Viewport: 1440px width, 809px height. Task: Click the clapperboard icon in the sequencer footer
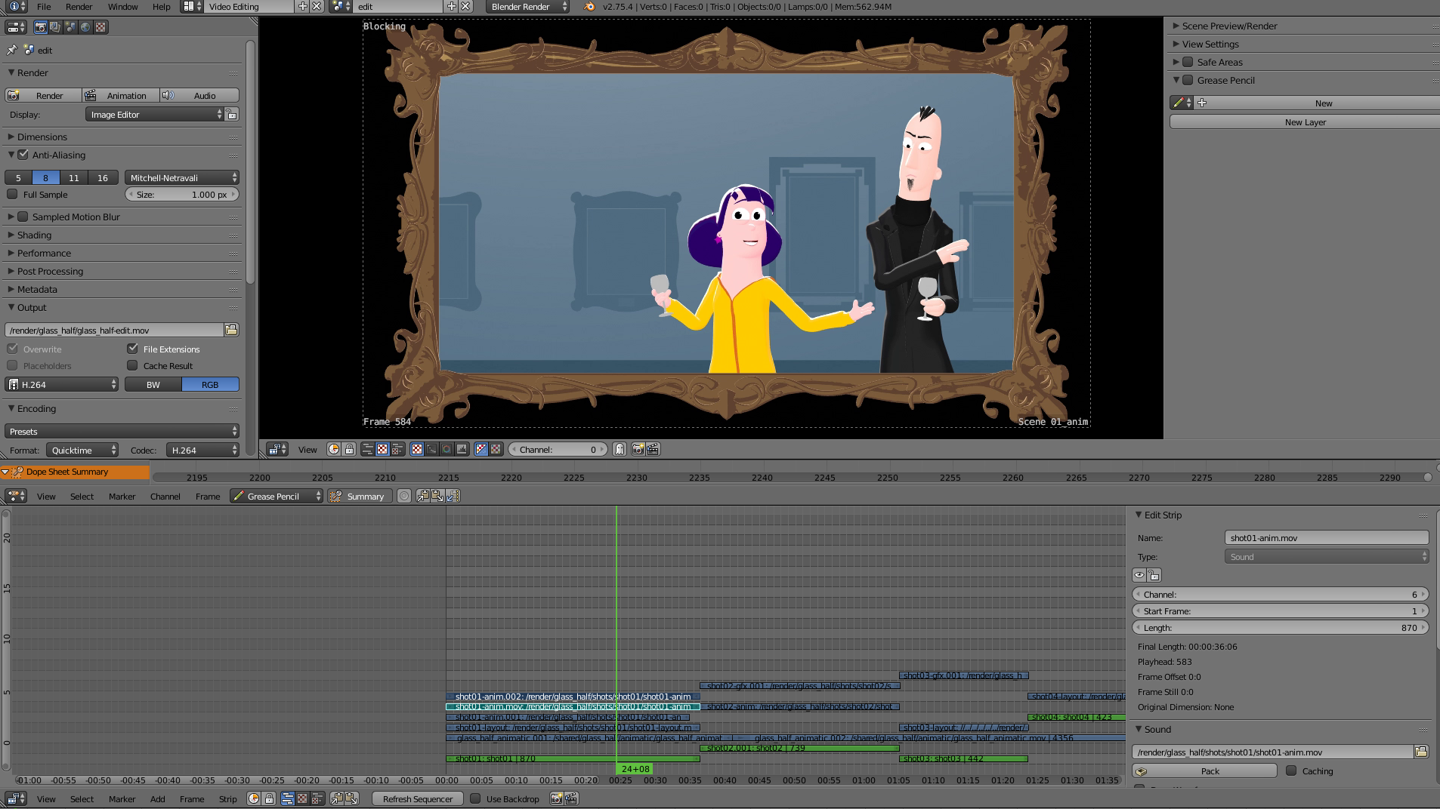(571, 798)
